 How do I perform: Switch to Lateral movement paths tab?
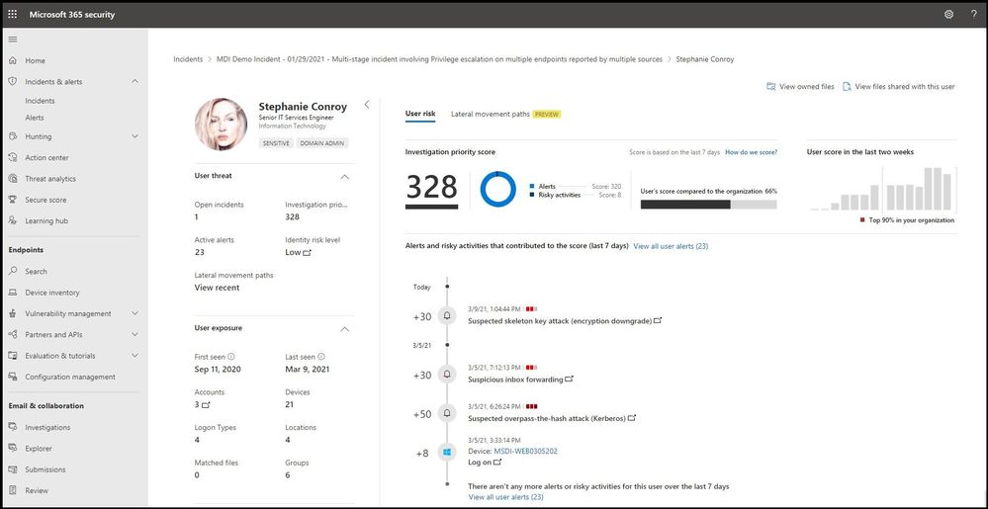point(491,114)
